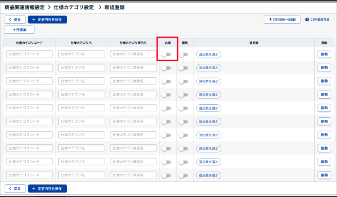This screenshot has height=197, width=337.
Task: Click the top 変更内容を保存 save button
Action: 47,19
